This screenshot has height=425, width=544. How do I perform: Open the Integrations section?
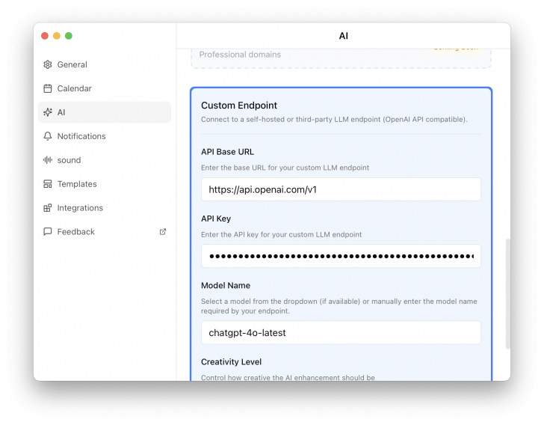[x=80, y=209]
